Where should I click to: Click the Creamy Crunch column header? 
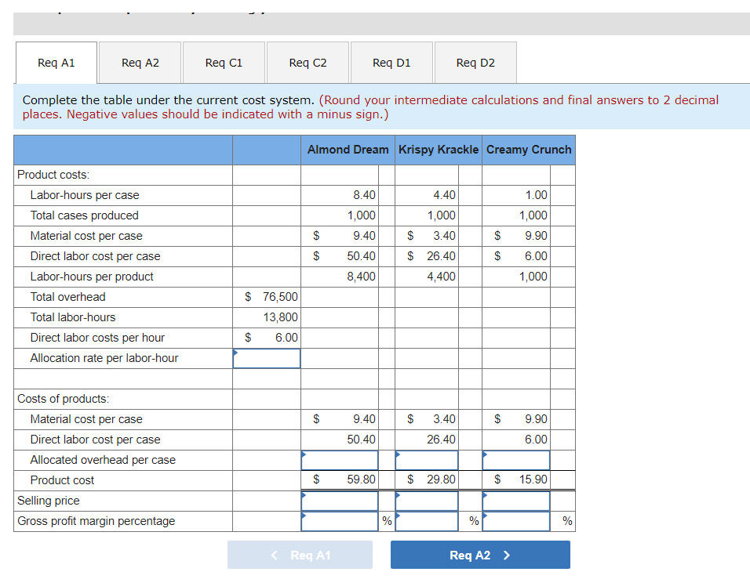tap(529, 150)
